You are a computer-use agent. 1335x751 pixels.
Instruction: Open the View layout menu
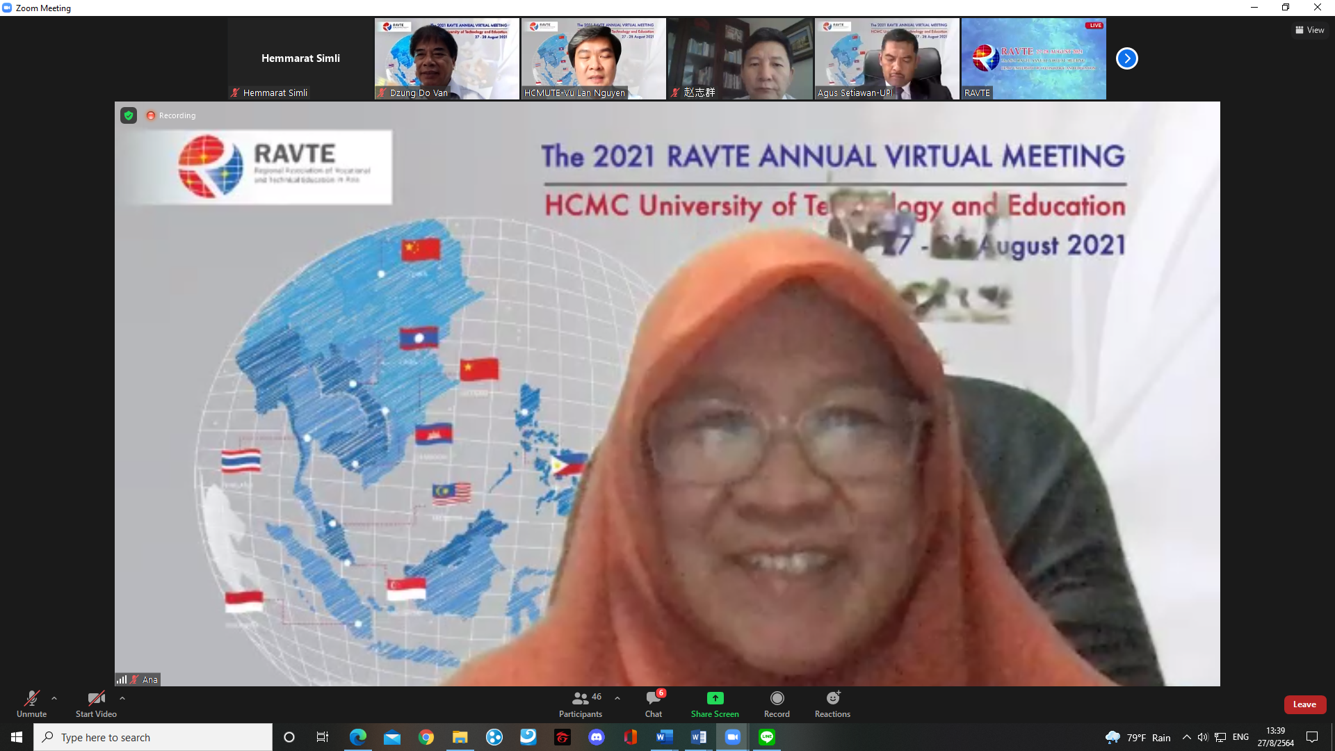pos(1309,30)
